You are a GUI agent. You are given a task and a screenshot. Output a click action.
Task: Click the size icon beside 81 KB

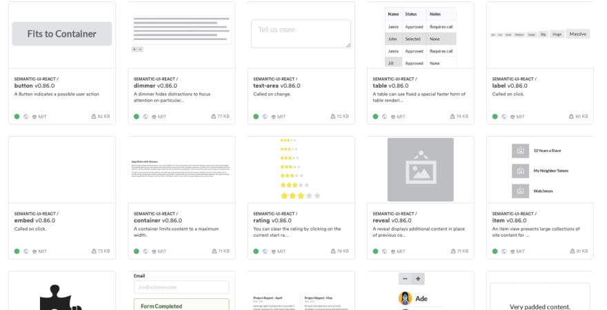coord(572,251)
